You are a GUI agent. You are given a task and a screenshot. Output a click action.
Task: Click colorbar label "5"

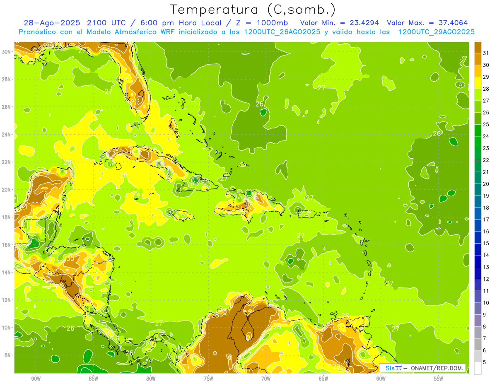[x=485, y=362]
